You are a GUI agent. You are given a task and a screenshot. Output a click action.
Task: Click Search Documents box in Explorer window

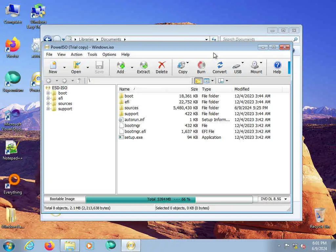258,39
